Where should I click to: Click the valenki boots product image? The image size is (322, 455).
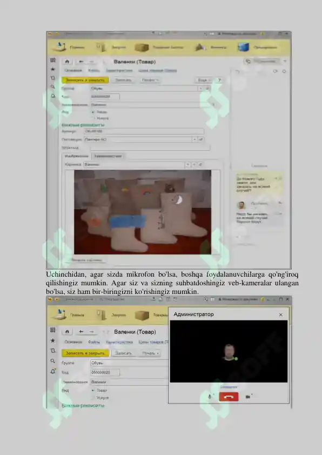[143, 212]
